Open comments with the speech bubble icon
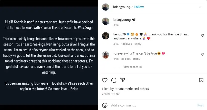 pos(114,80)
